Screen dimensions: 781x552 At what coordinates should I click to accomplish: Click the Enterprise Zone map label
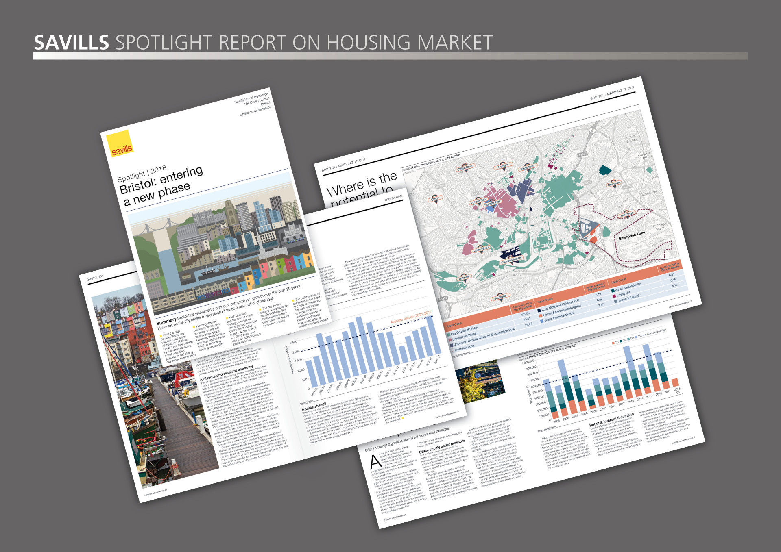coord(631,235)
